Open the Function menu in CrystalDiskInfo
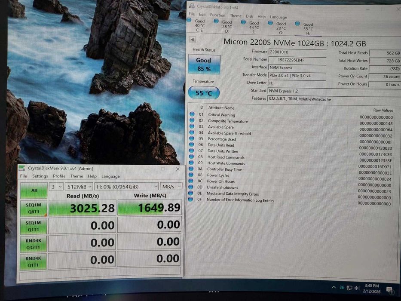 tap(217, 15)
